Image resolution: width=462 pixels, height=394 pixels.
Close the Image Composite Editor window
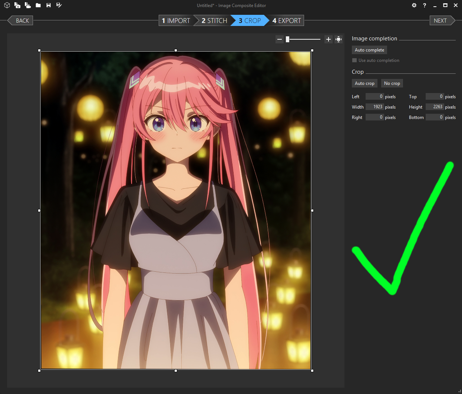coord(456,5)
